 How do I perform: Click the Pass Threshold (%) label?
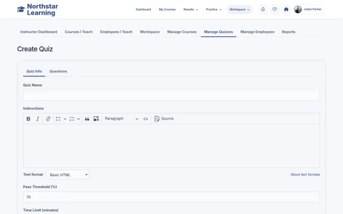[x=40, y=187]
